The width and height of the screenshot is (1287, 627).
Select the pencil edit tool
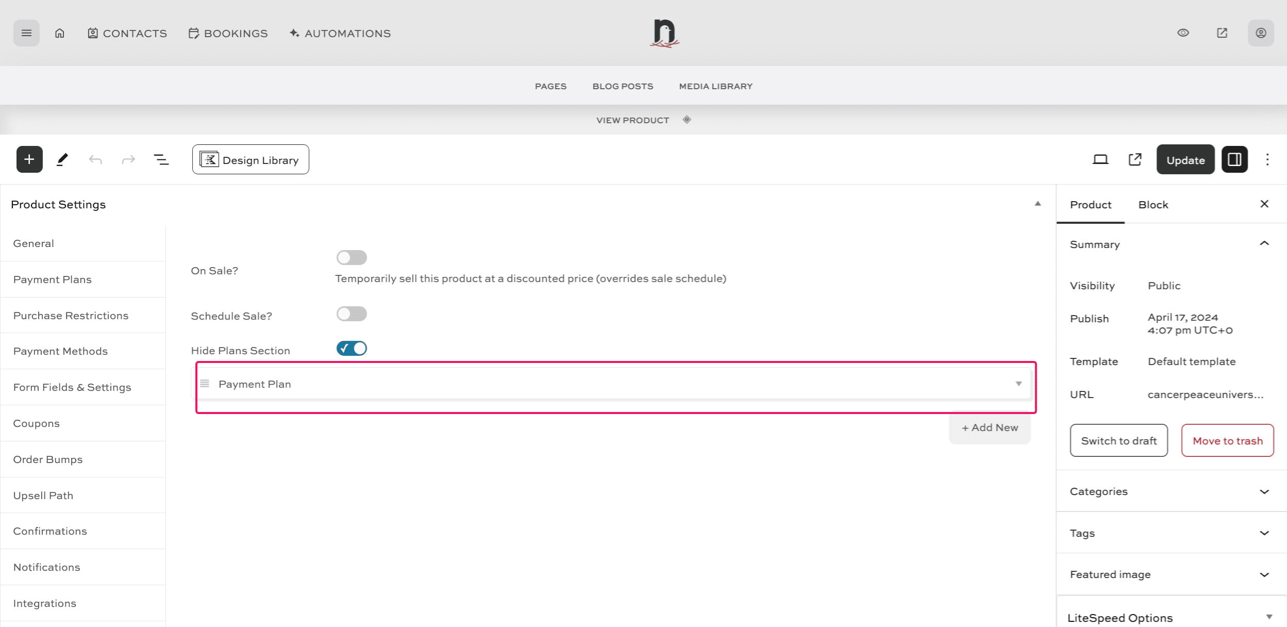[62, 159]
